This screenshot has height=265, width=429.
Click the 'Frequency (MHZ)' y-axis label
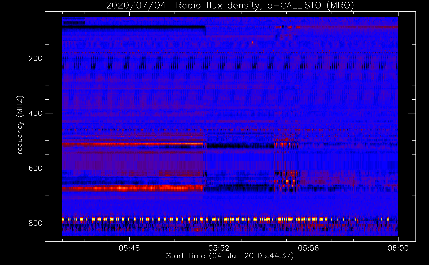point(20,127)
